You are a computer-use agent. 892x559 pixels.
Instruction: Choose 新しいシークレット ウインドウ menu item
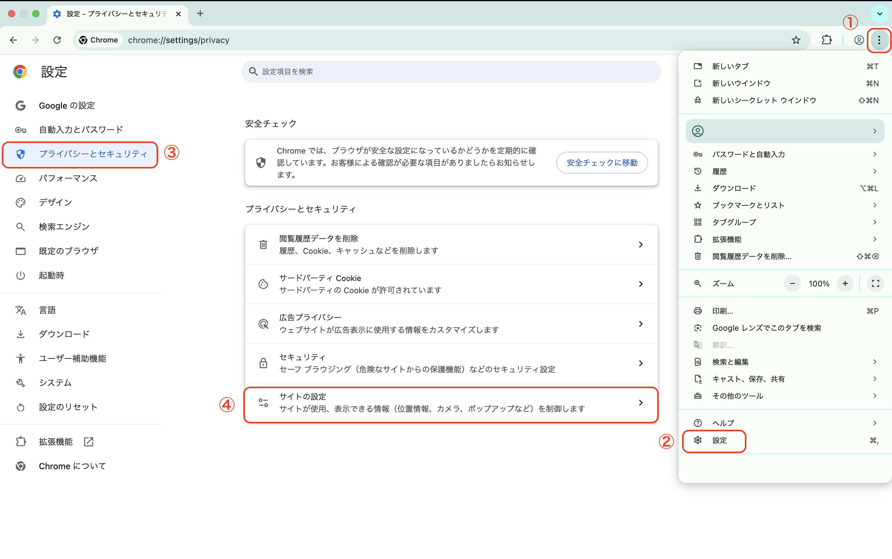coord(785,100)
